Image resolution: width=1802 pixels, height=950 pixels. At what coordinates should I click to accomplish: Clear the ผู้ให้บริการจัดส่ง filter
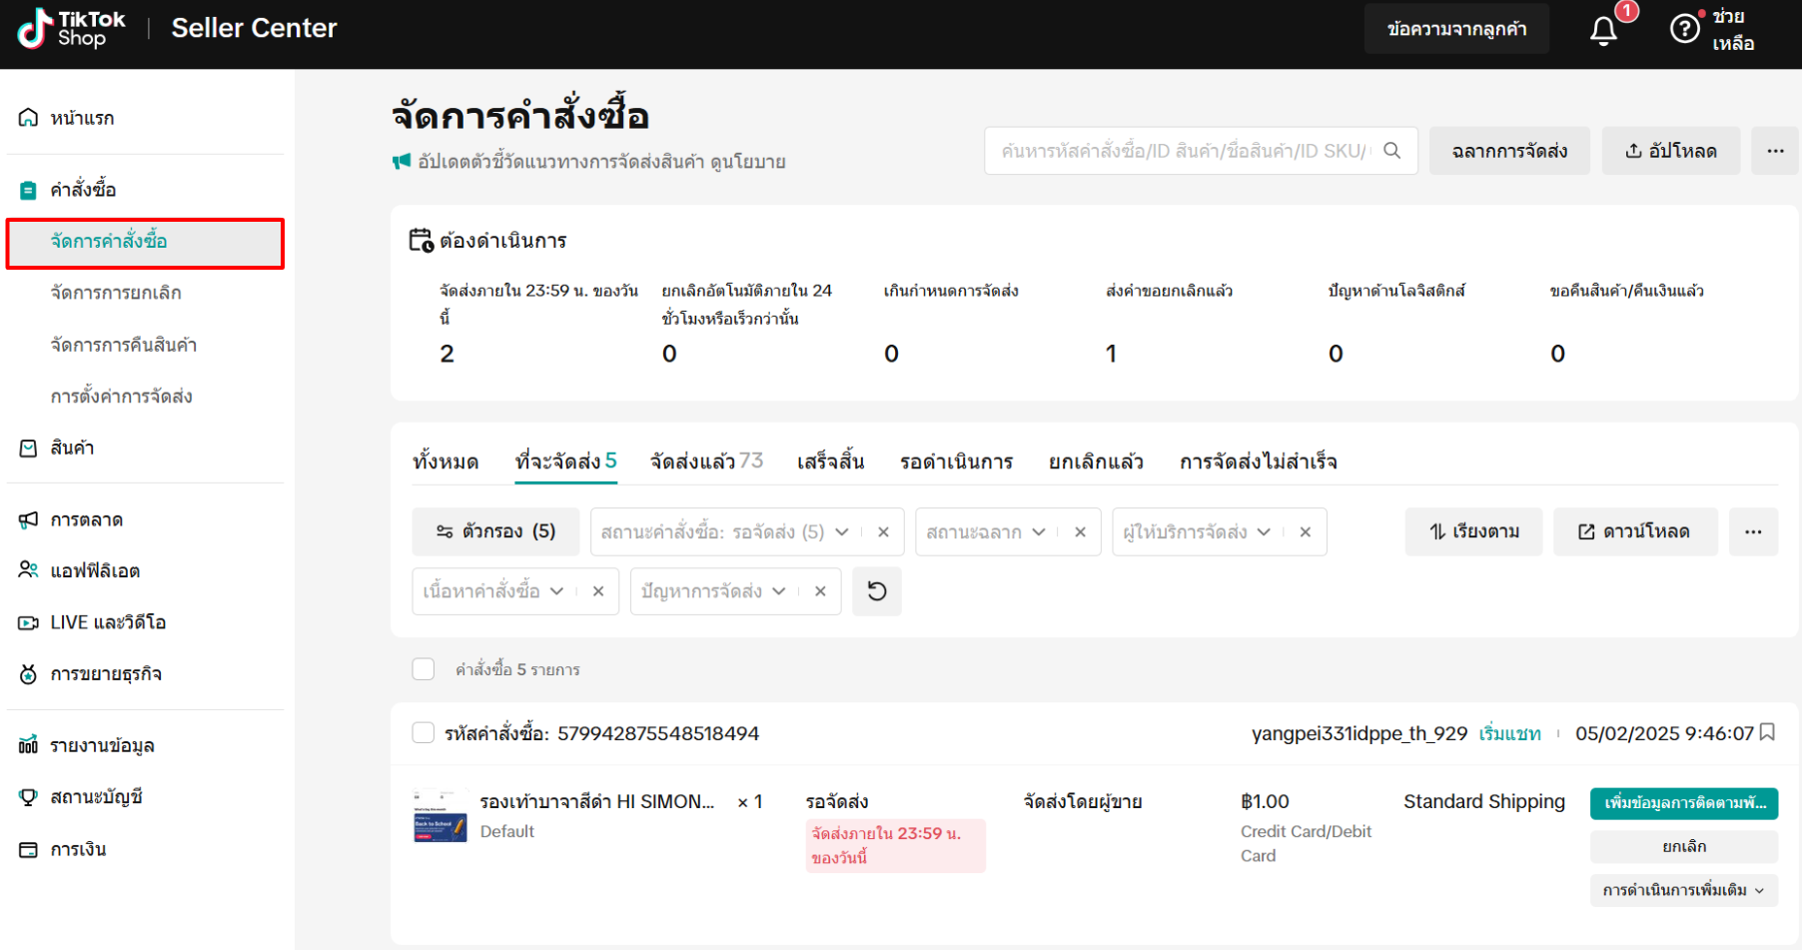coord(1305,532)
